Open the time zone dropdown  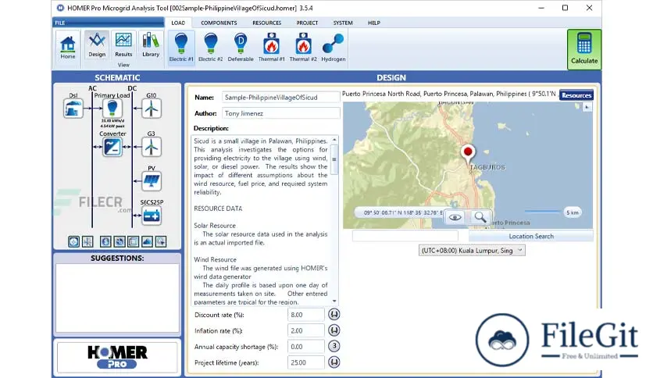point(472,250)
